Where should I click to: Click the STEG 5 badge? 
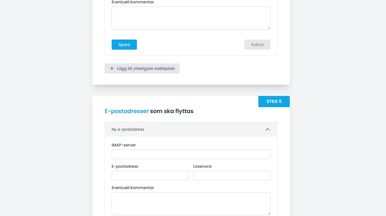point(274,102)
